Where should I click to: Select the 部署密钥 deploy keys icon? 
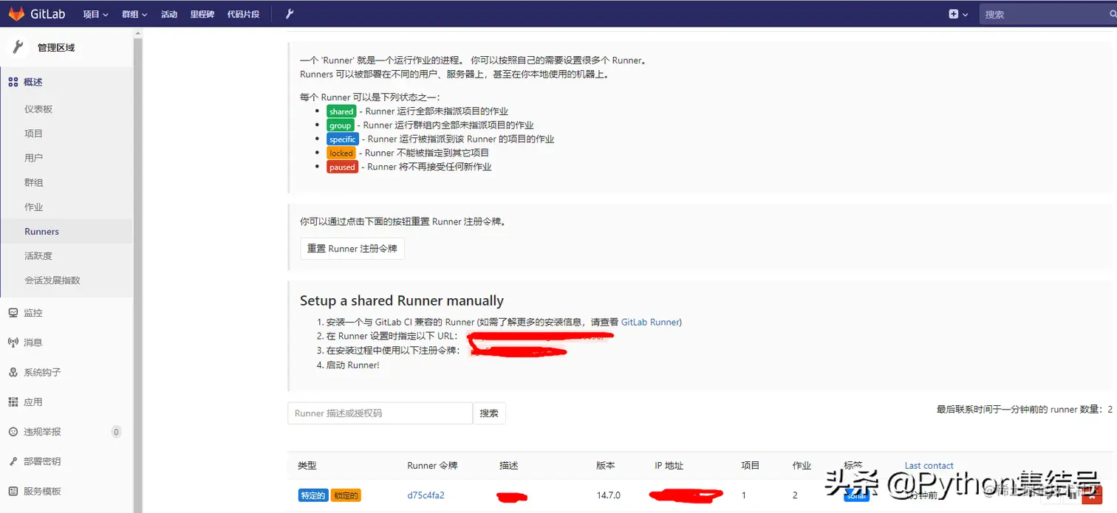point(13,461)
